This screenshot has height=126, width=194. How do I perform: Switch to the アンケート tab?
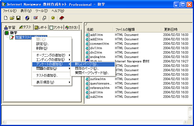click(x=56, y=27)
